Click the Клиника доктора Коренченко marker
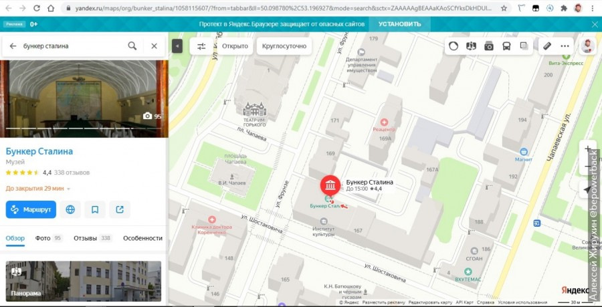Screen dimensions: 602x307 [x=211, y=219]
